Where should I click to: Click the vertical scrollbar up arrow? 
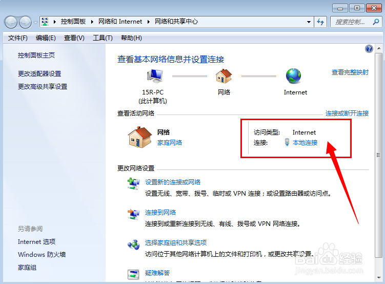(x=379, y=48)
